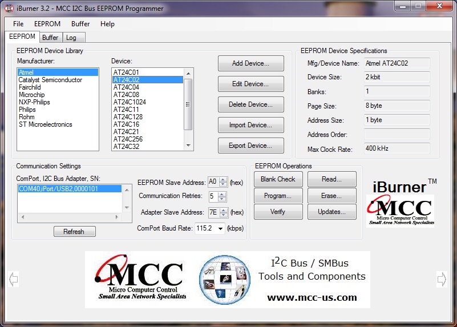The height and width of the screenshot is (327, 457).
Task: Click the Blank Check button
Action: click(278, 179)
